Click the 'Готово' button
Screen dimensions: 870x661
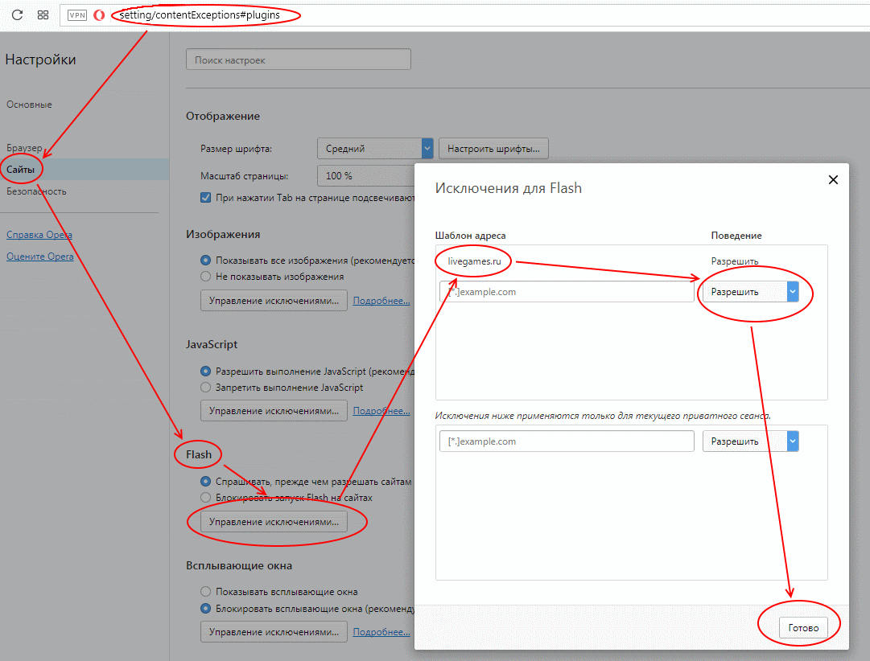802,628
